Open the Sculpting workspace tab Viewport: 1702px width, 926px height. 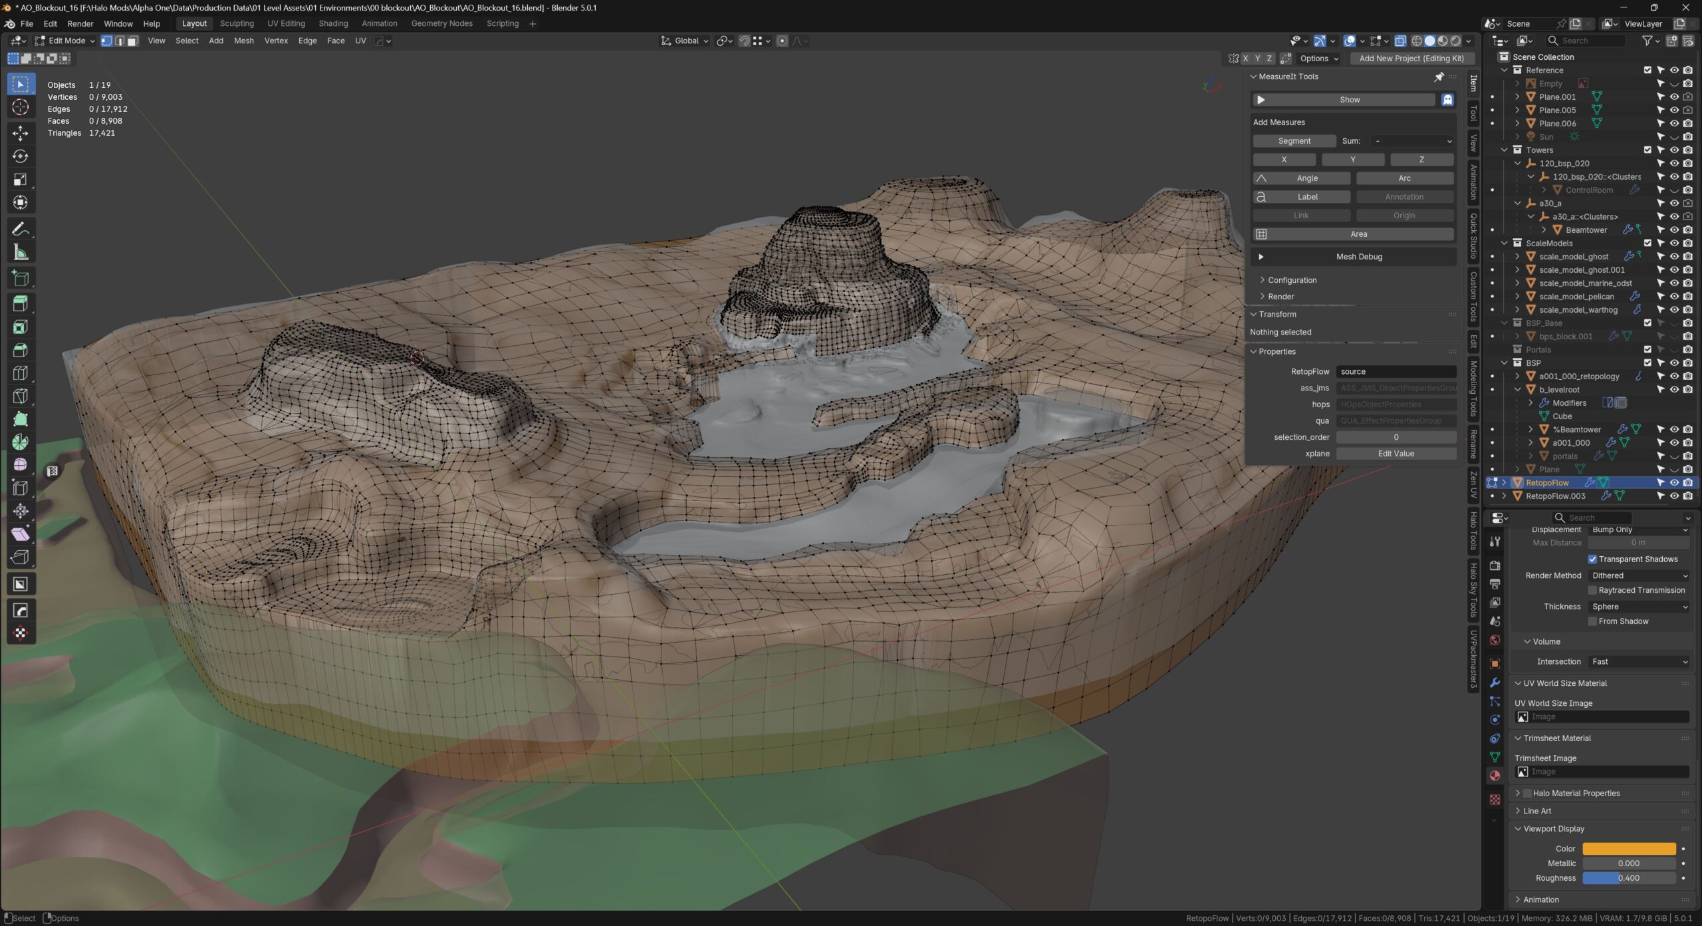tap(237, 23)
